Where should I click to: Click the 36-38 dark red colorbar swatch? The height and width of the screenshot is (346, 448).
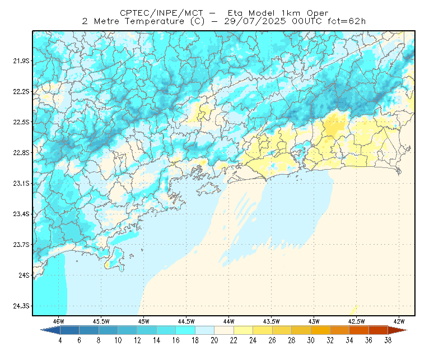coord(379,330)
